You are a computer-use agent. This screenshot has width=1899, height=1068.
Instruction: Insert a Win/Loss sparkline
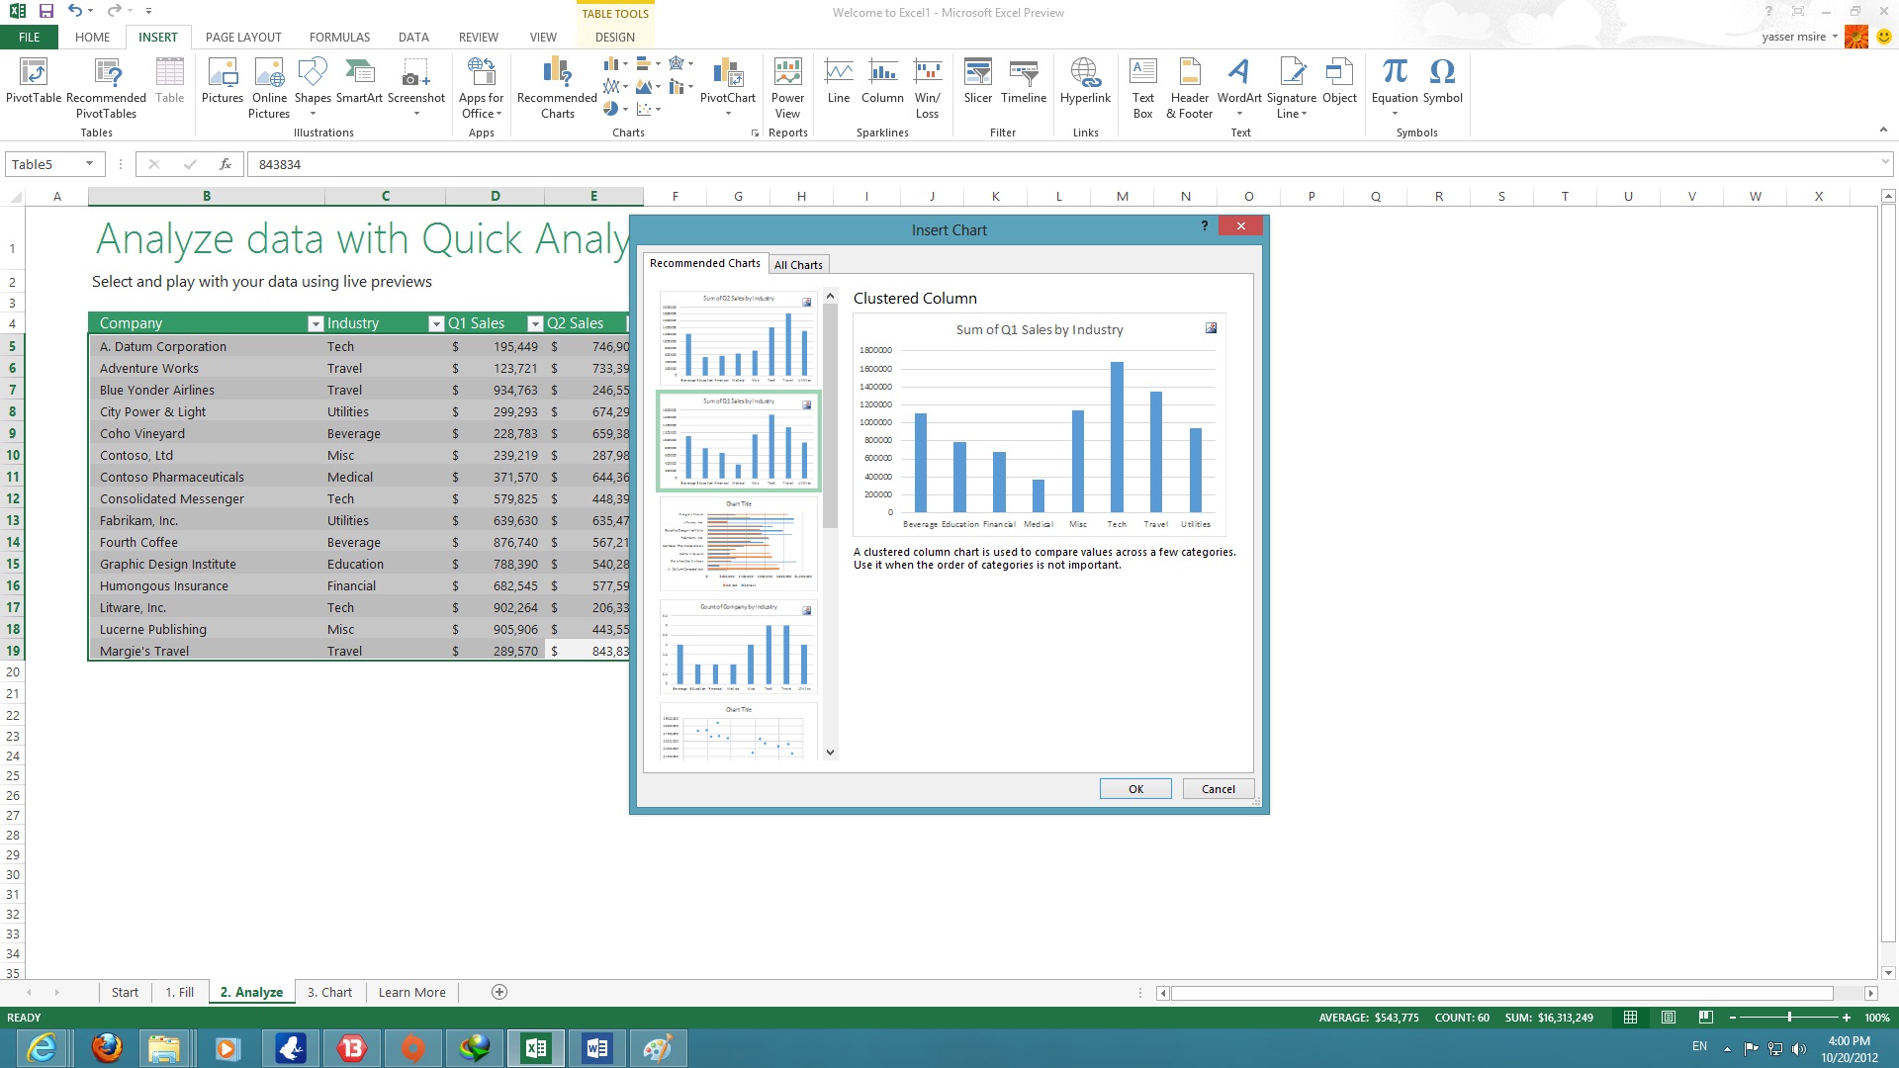tap(927, 87)
